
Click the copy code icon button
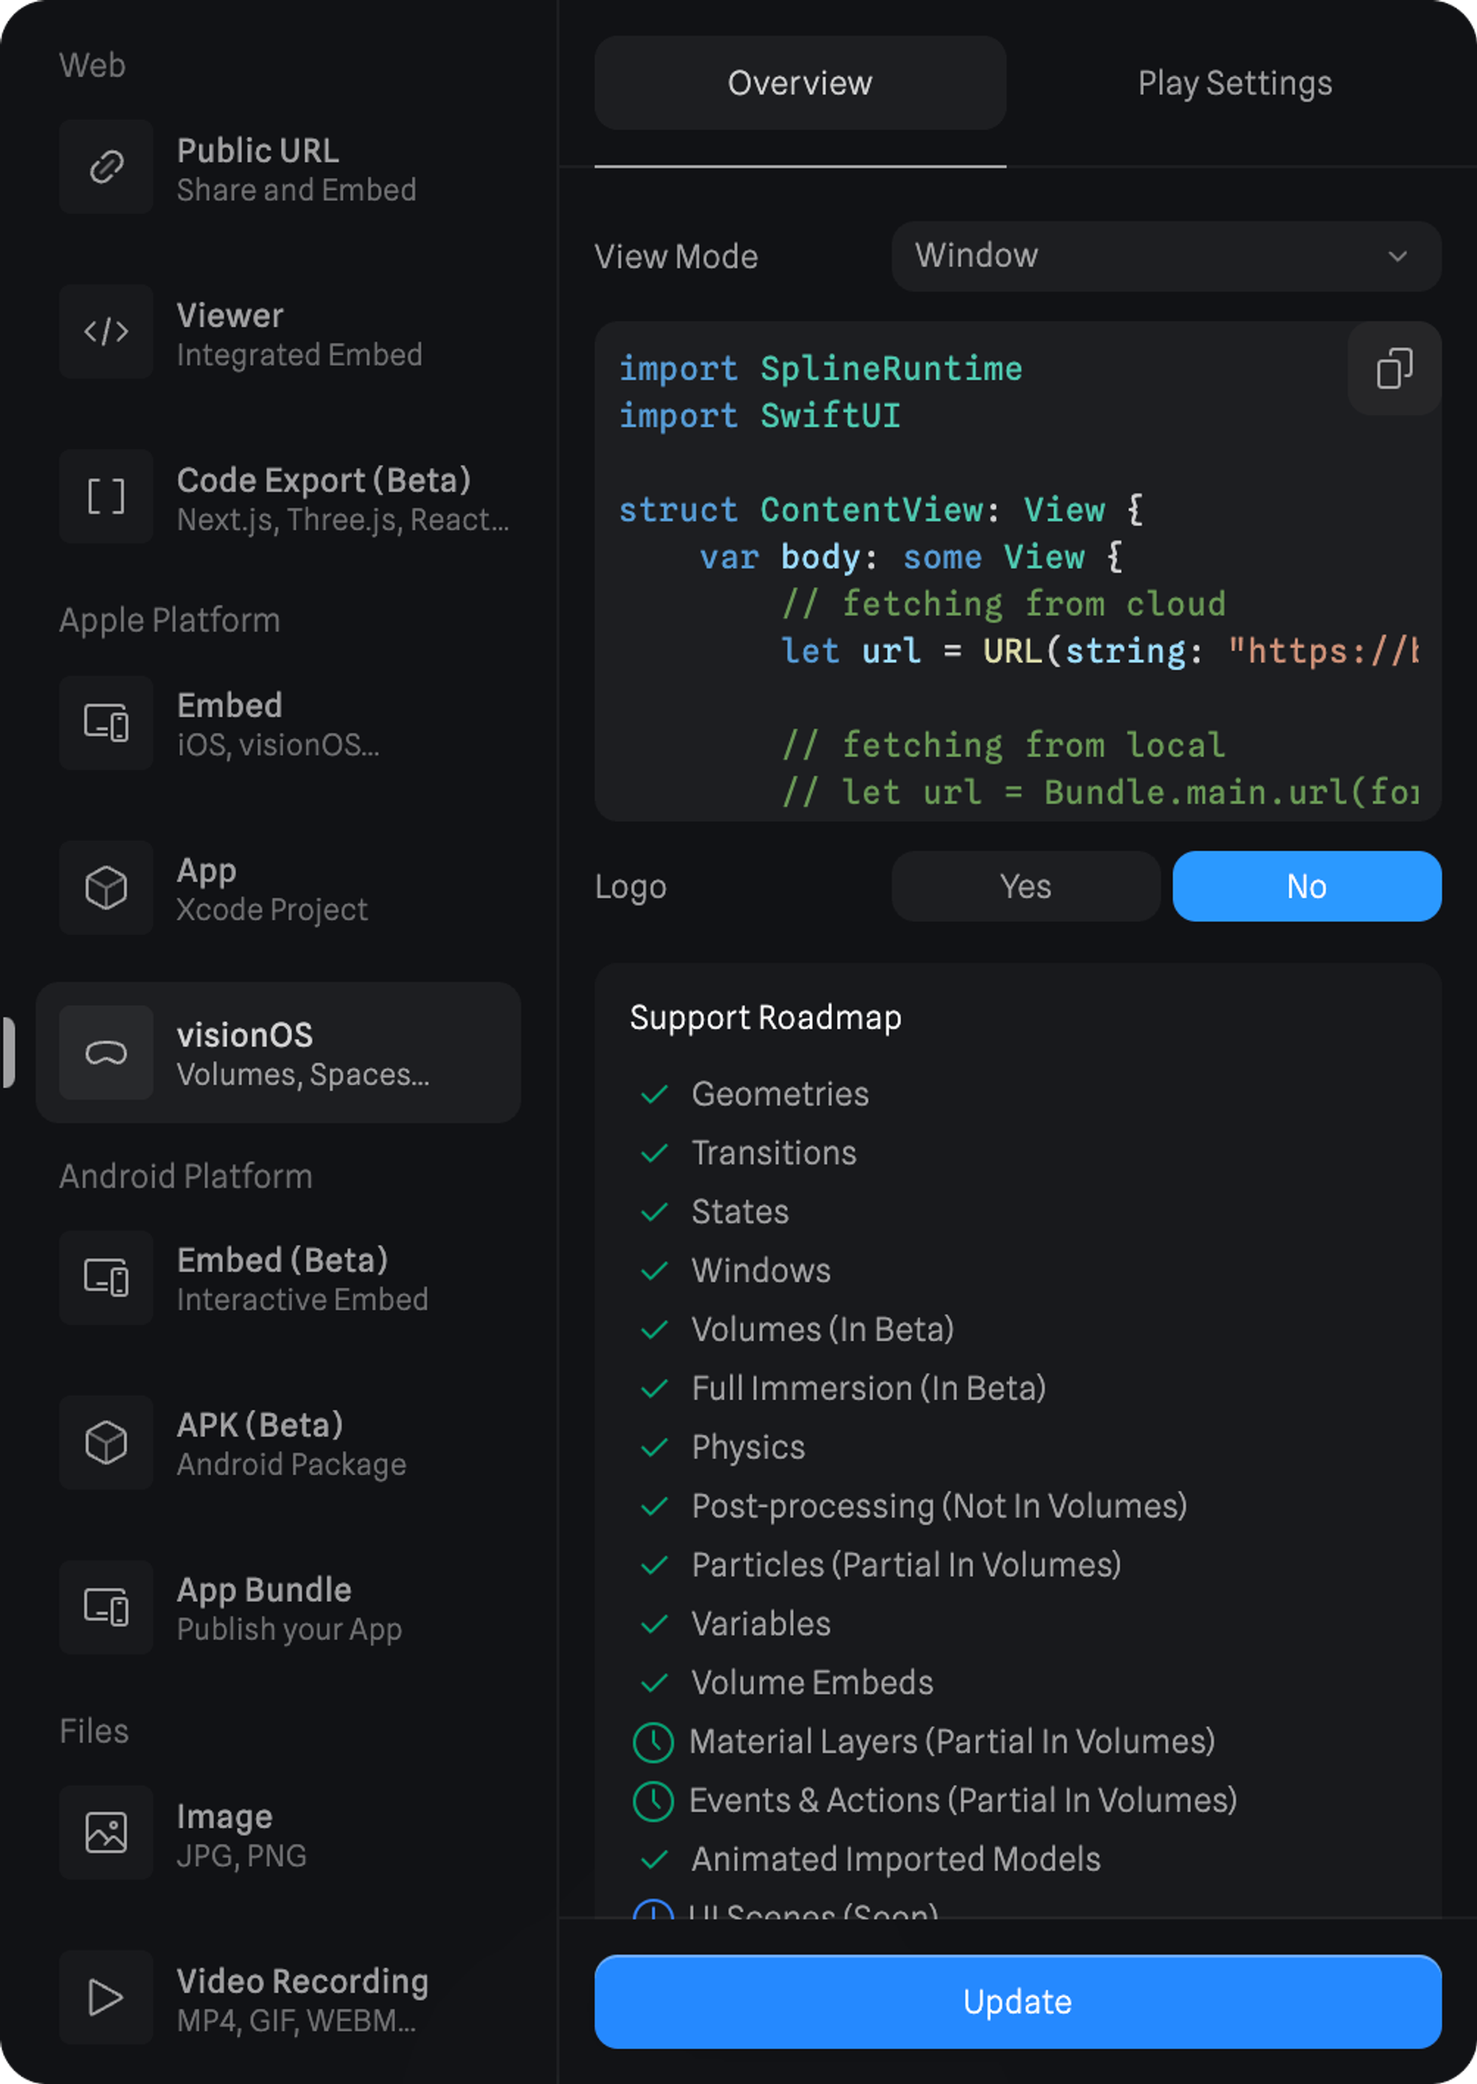click(x=1394, y=369)
